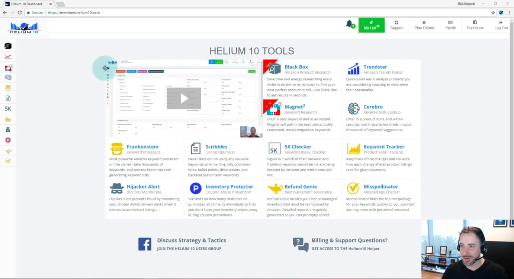Viewport: 514px width, 279px height.
Task: Click the Trendster bar chart tile icon
Action: (353, 69)
